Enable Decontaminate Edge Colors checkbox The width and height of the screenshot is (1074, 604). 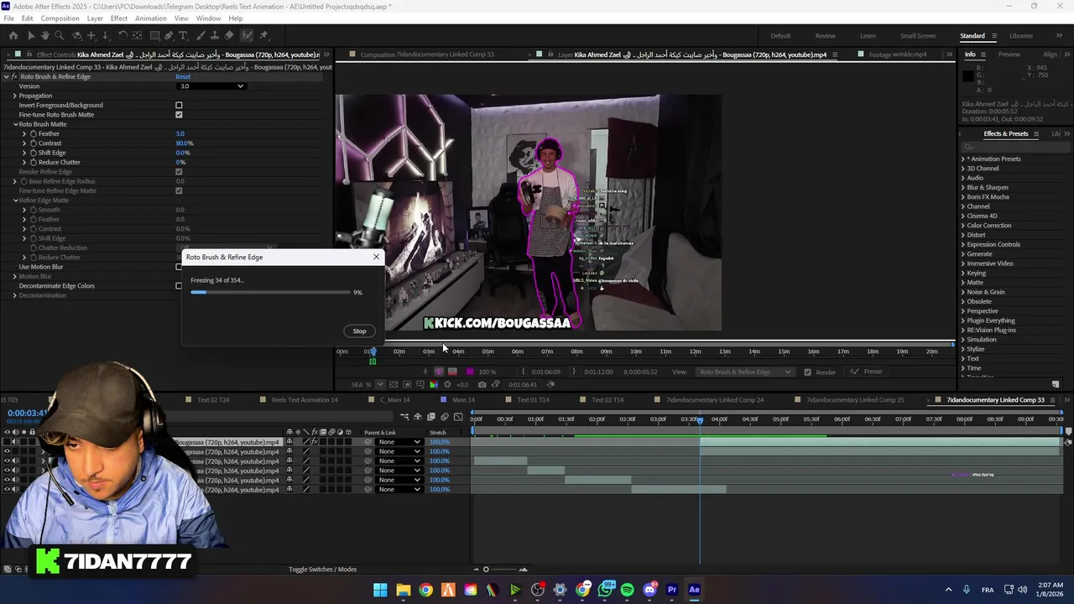(x=179, y=286)
